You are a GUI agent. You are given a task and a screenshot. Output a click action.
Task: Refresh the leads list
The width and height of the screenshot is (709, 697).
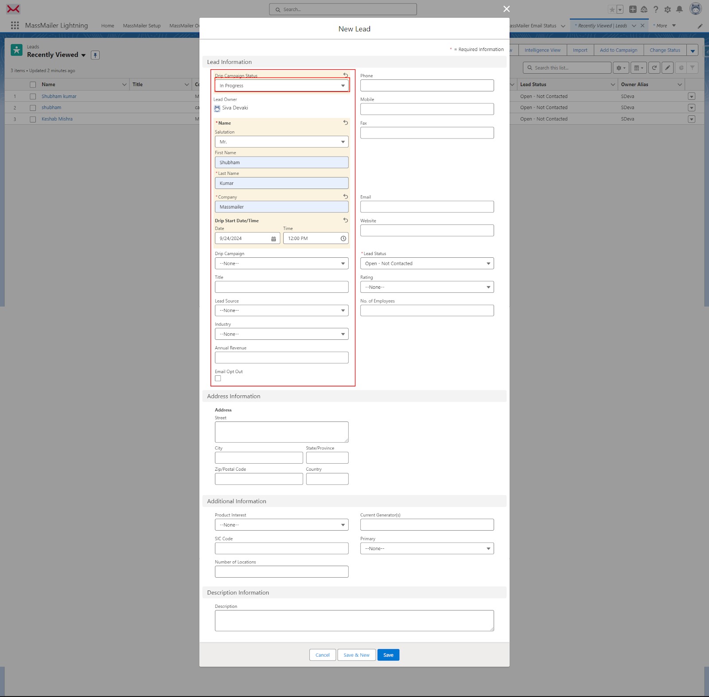pos(654,68)
